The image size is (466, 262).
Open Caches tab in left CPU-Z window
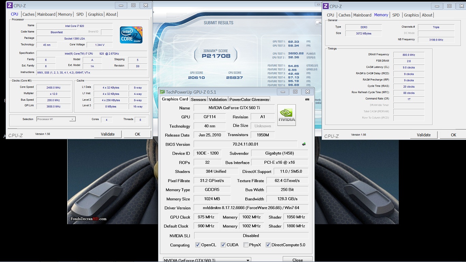click(28, 14)
